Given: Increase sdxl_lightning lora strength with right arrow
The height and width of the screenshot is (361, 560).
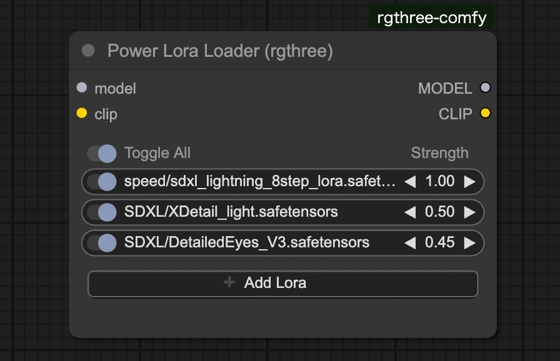Looking at the screenshot, I should tap(469, 182).
